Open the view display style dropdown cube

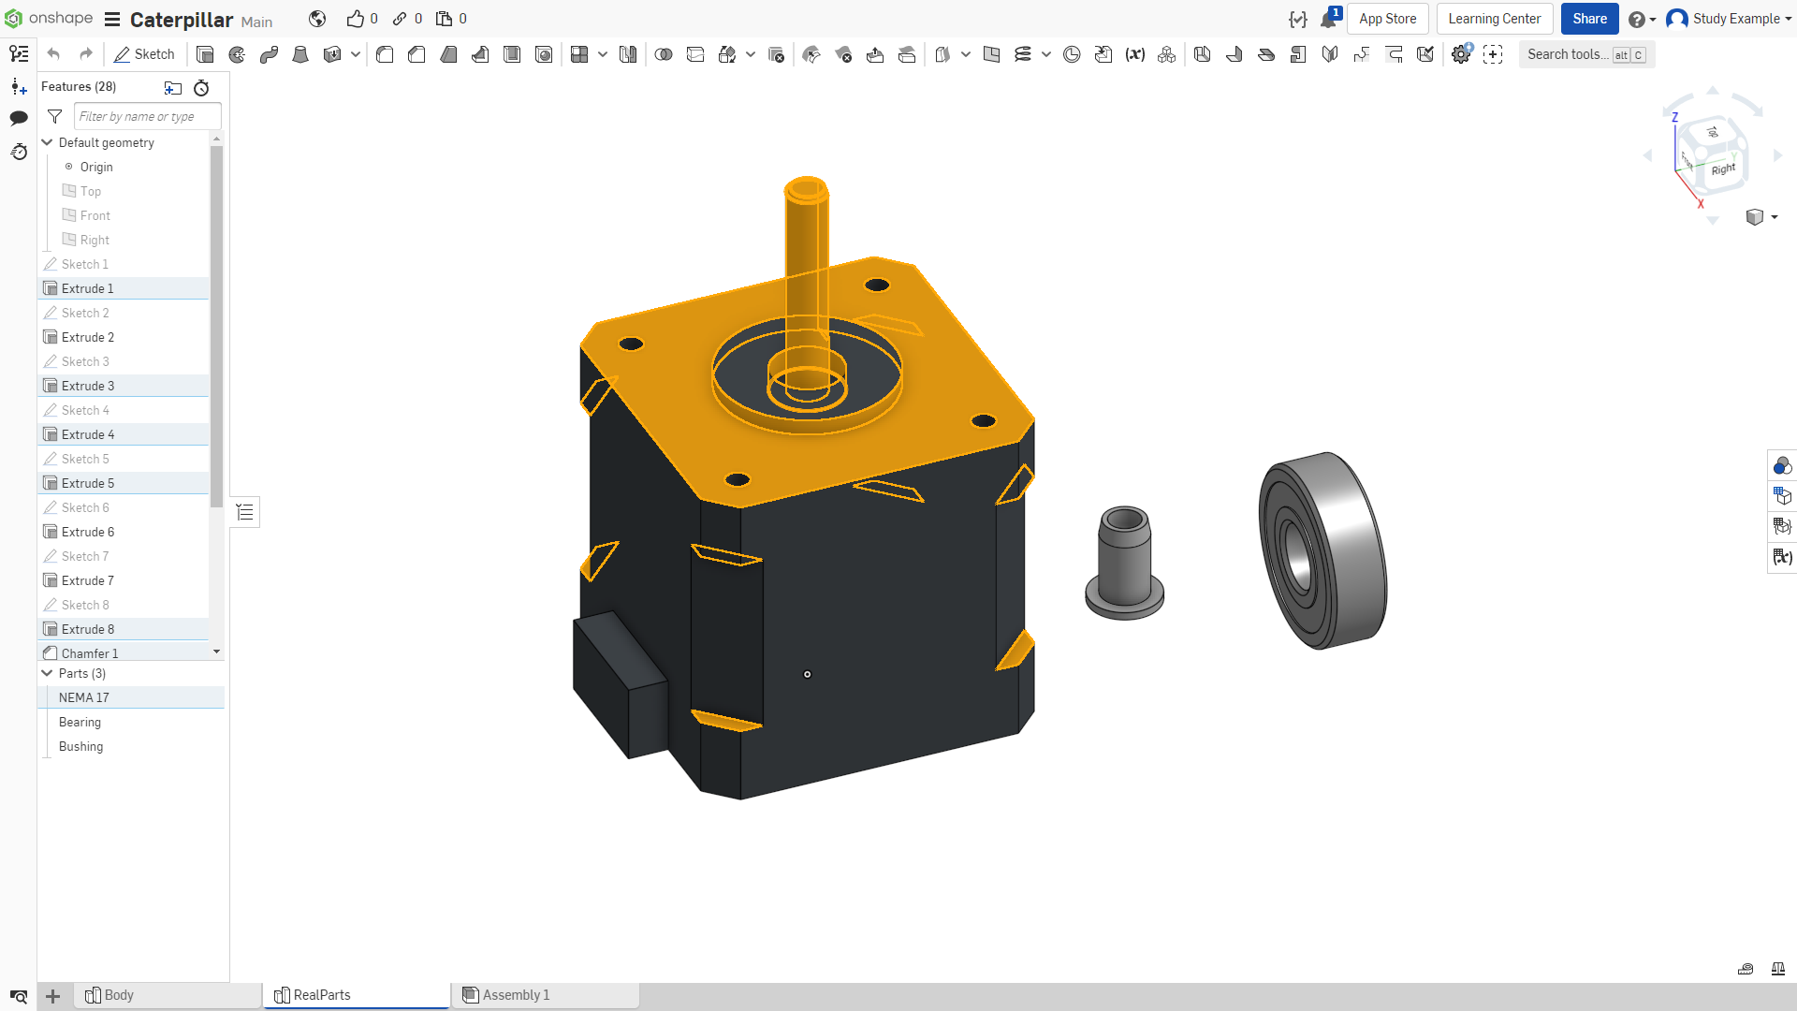[1761, 217]
